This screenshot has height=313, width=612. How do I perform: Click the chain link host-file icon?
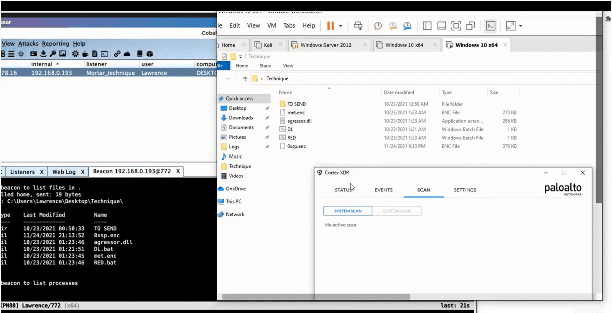117,54
